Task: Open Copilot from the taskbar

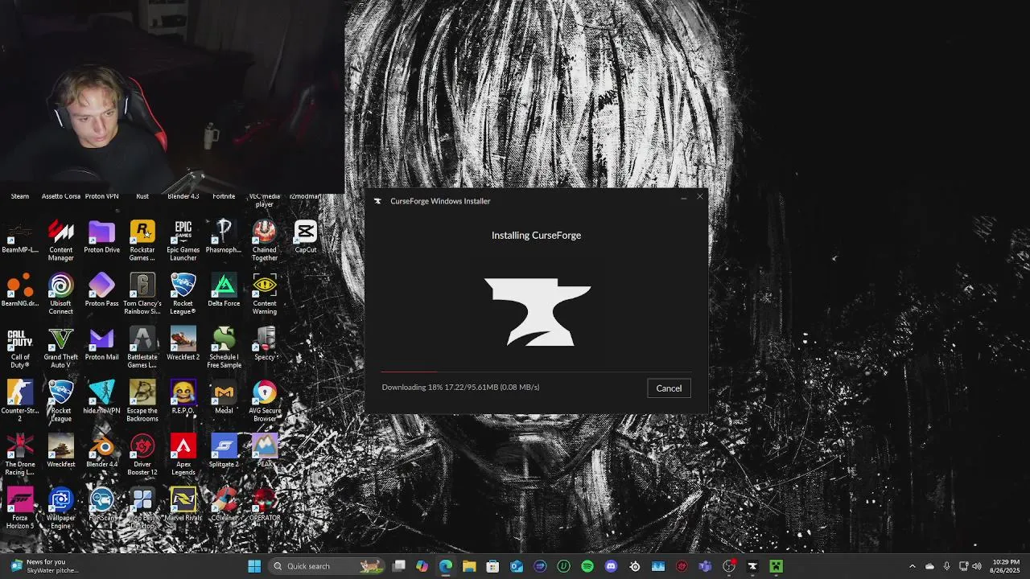Action: pyautogui.click(x=422, y=566)
